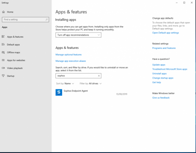196x153 pixels.
Task: Click the Offline maps sidebar icon
Action: [x=3, y=52]
